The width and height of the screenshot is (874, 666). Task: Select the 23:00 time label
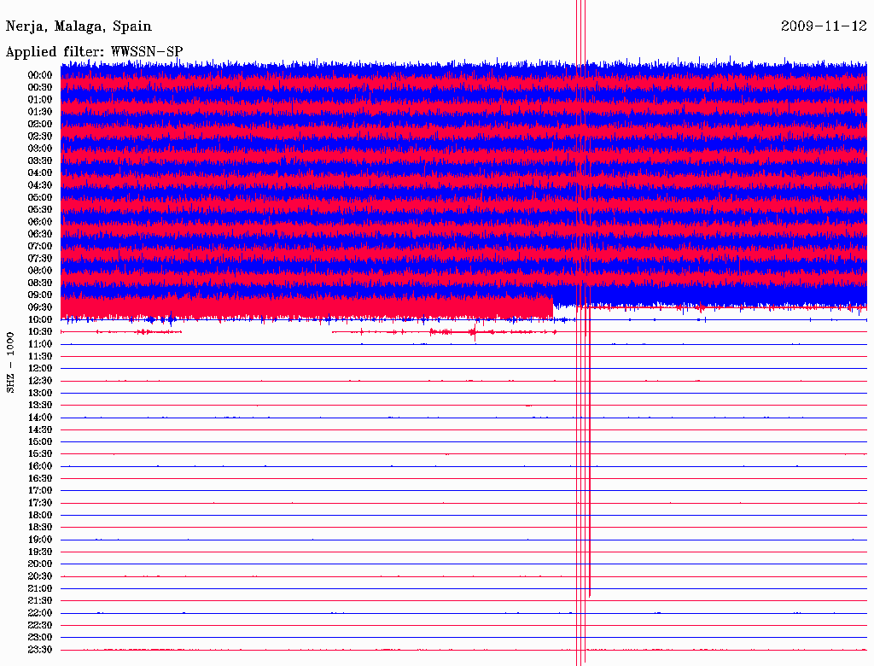40,637
